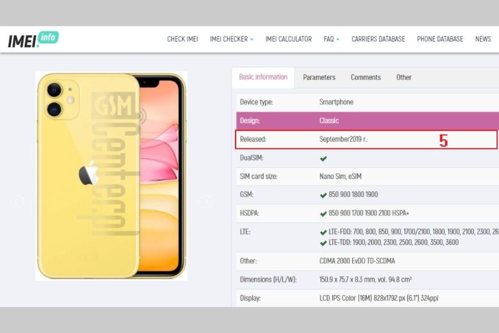The image size is (499, 333).
Task: Open the Other tab
Action: (x=404, y=77)
